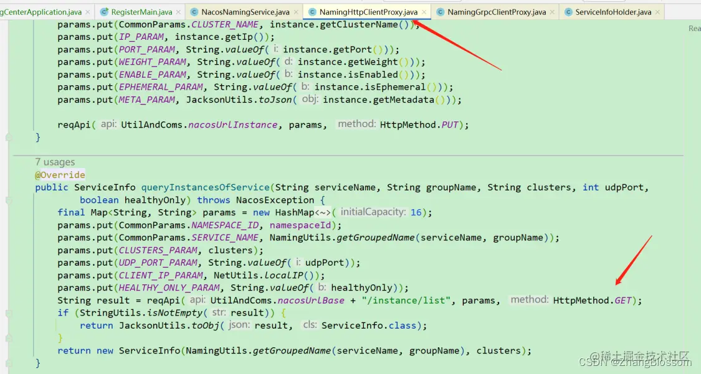This screenshot has width=701, height=374.
Task: Click the initialCapacity value 16
Action: [416, 212]
